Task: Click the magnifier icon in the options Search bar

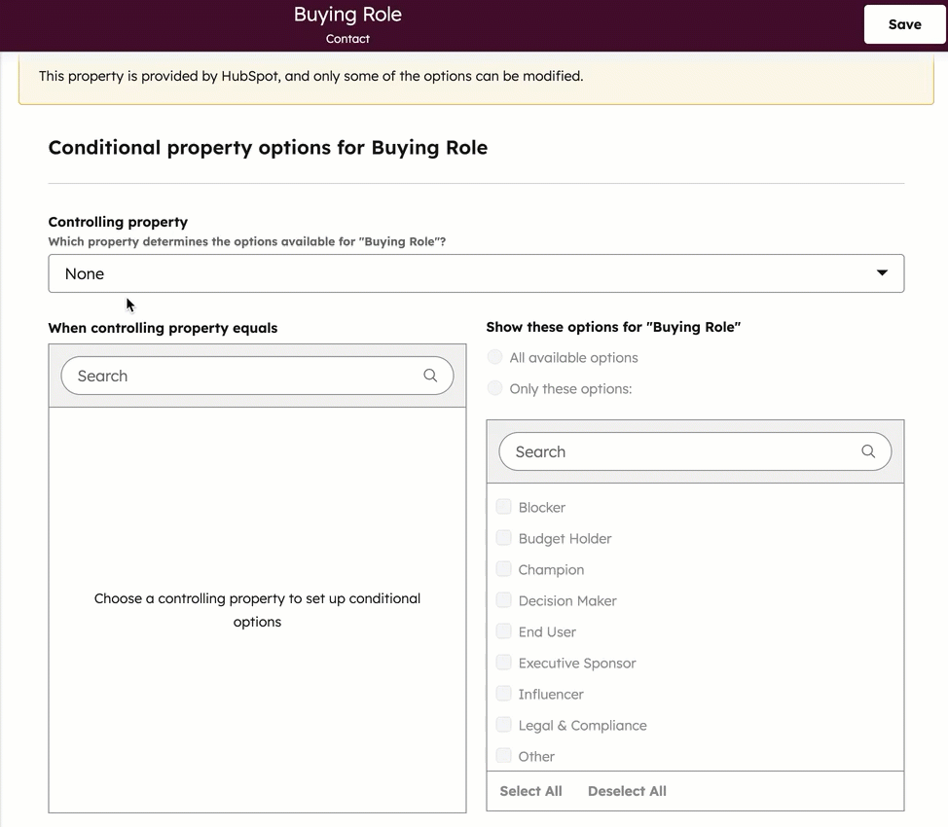Action: click(867, 451)
